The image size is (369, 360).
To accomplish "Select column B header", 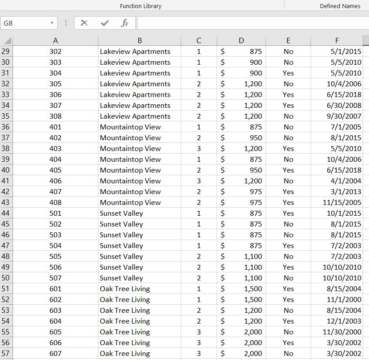I will (x=139, y=40).
